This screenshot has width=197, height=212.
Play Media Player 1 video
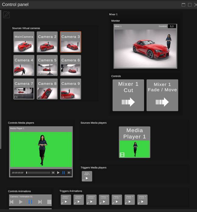point(58,173)
